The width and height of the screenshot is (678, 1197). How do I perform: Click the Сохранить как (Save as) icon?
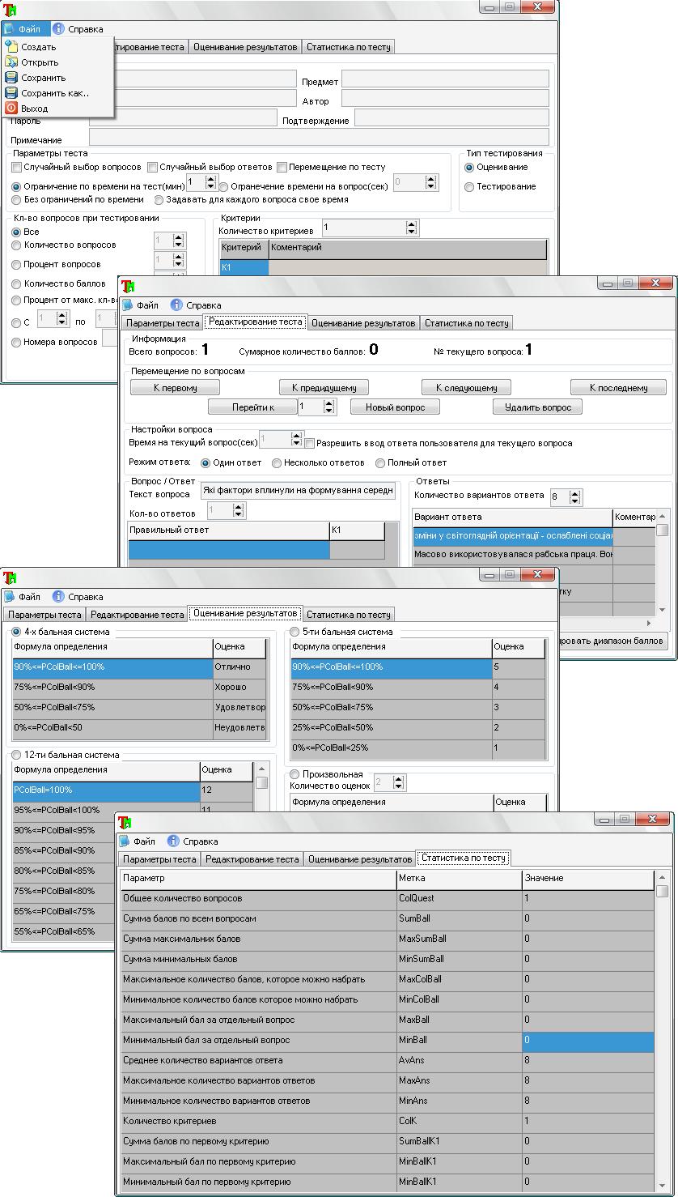click(11, 93)
